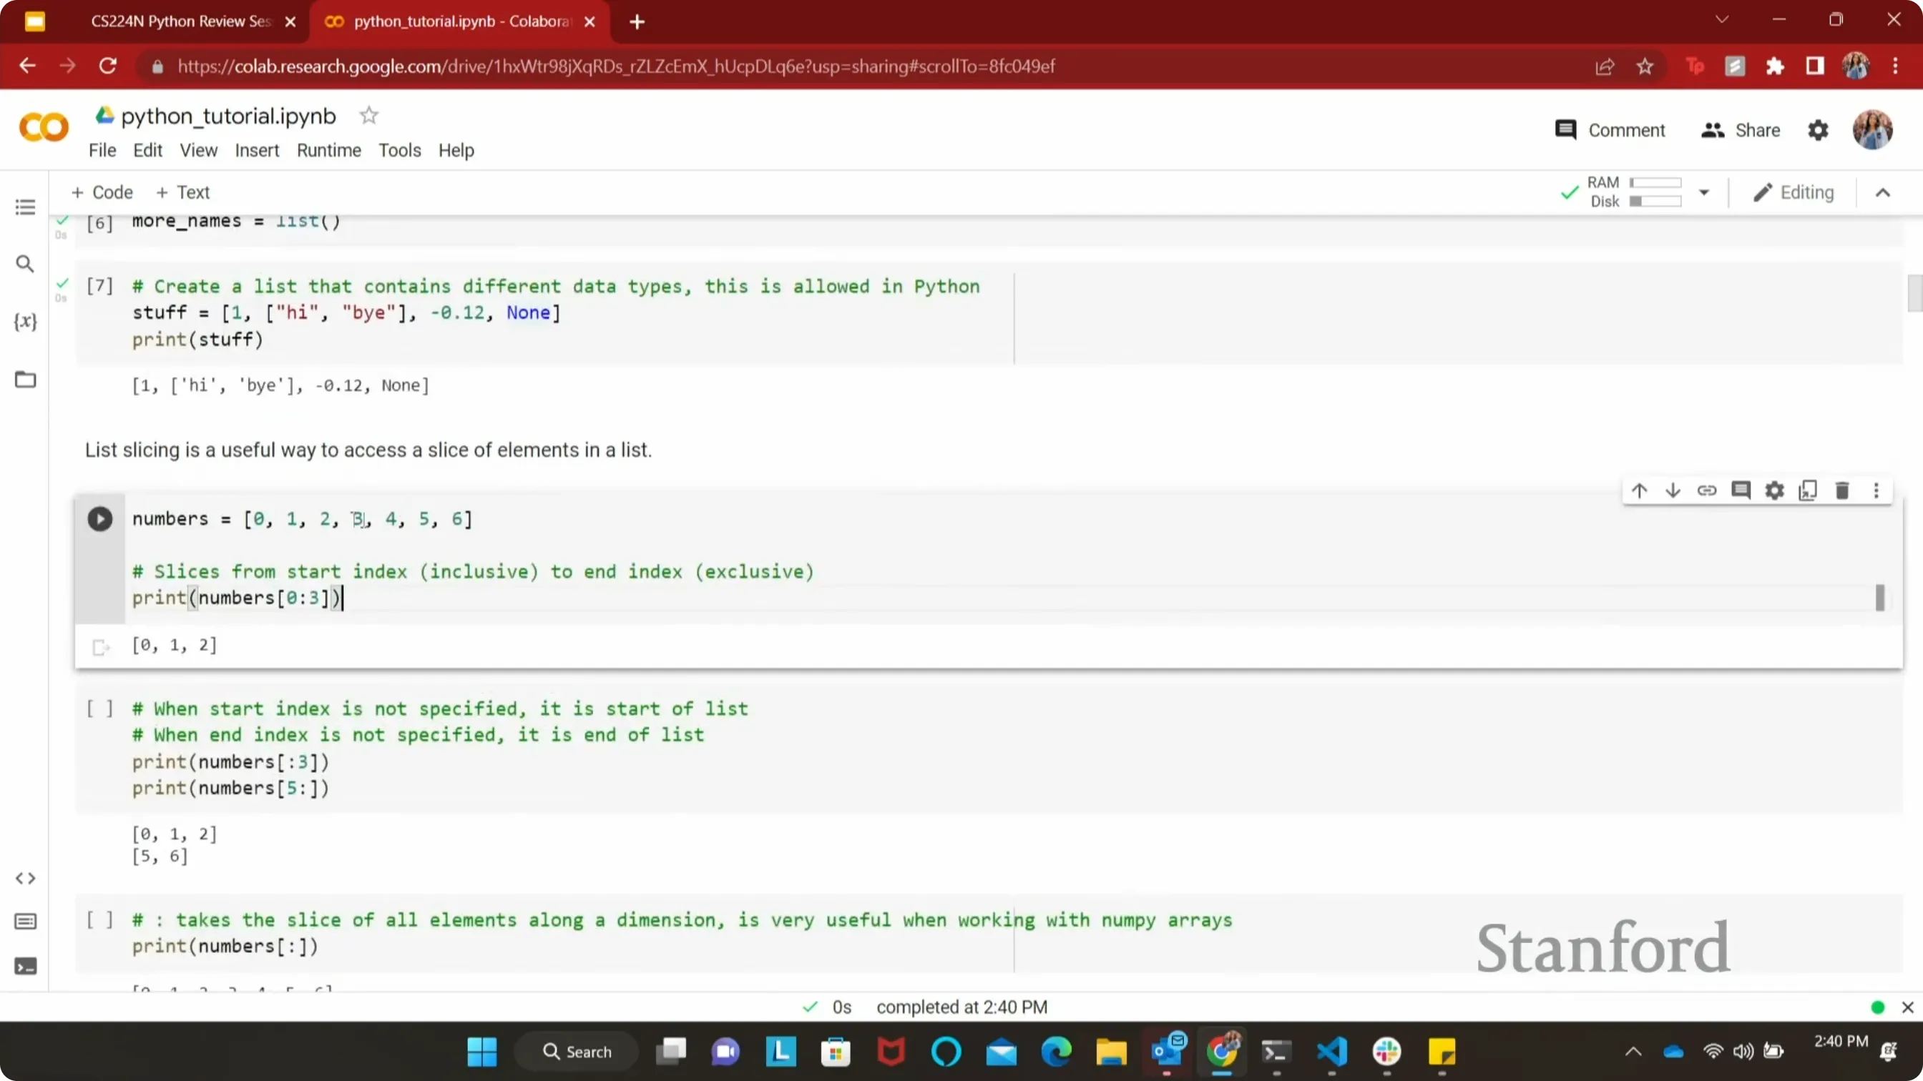The image size is (1923, 1081).
Task: Click the browser address bar URL
Action: coord(616,66)
